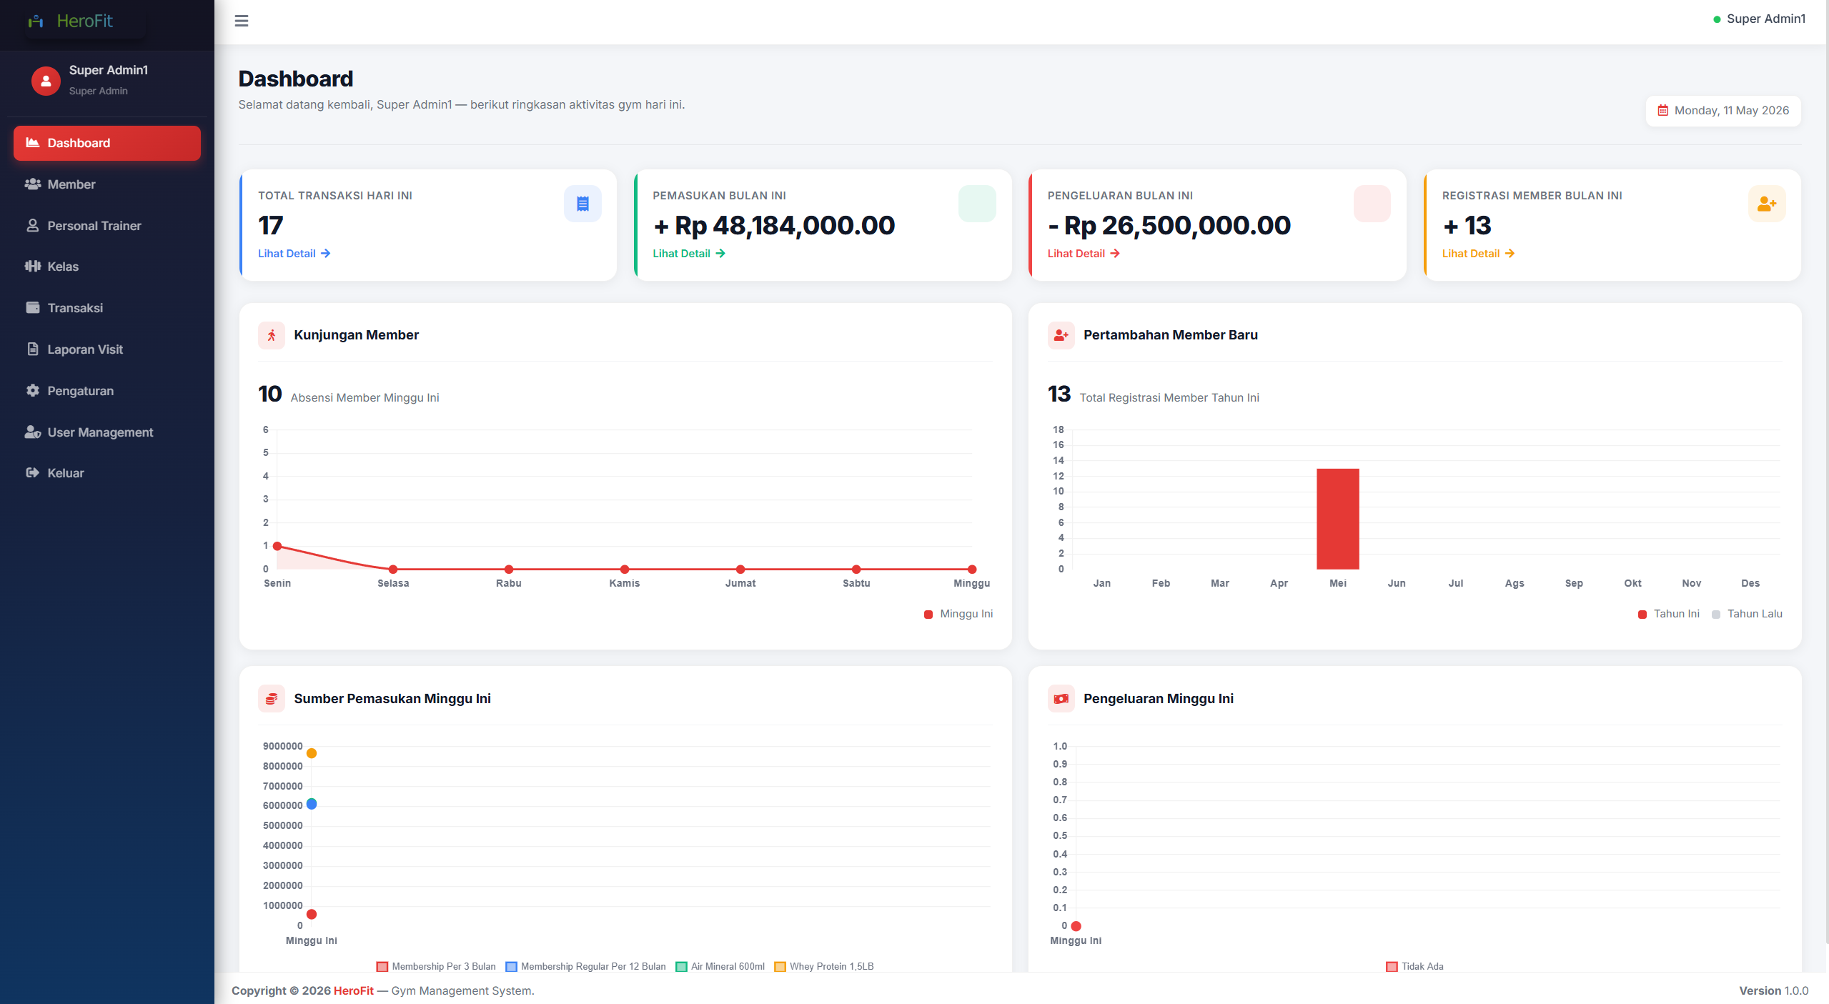Open Pengaturan settings

107,391
